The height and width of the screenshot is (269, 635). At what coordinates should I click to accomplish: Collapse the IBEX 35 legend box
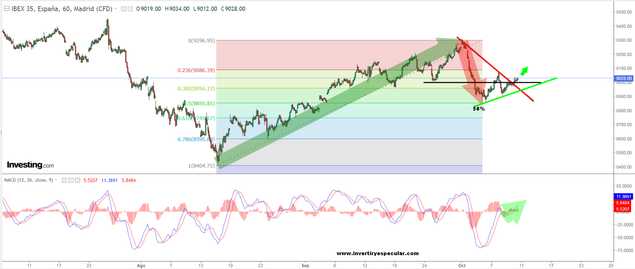(7, 9)
